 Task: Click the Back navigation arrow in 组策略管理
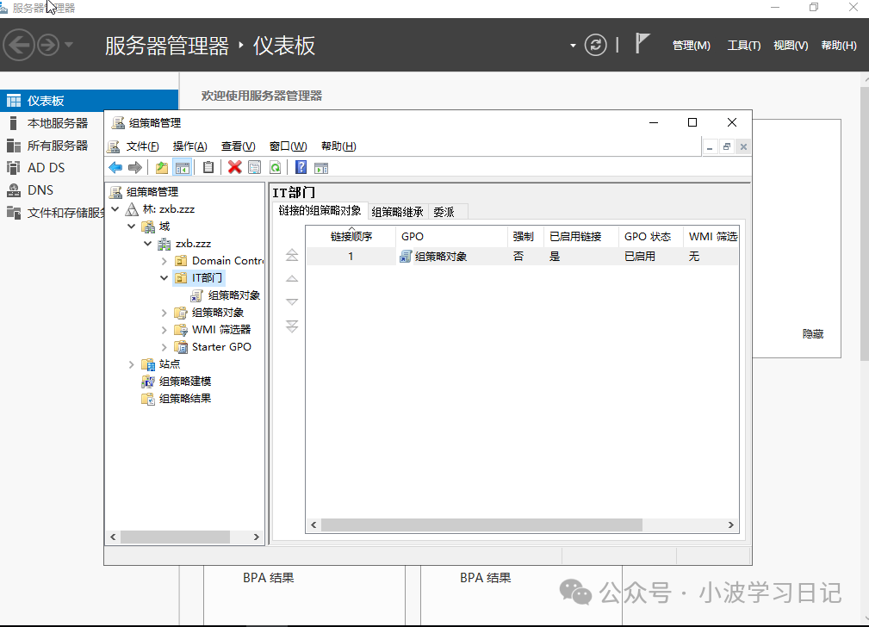tap(115, 167)
